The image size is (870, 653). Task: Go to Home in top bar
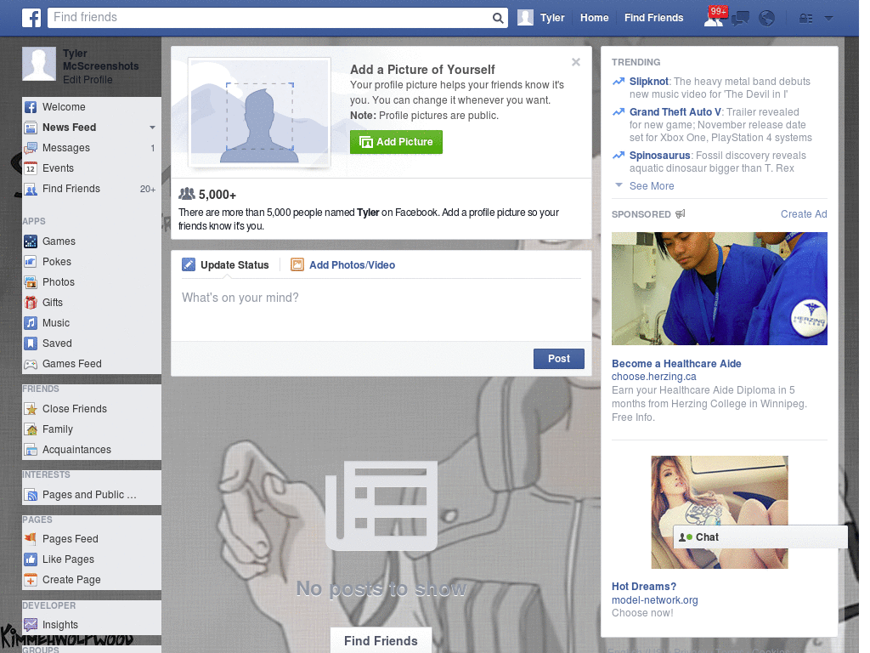tap(594, 18)
